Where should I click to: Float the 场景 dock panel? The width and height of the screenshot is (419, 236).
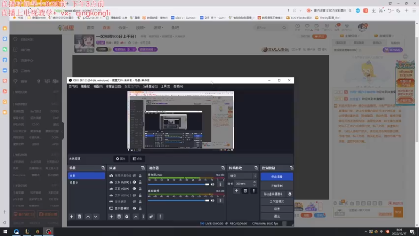103,168
